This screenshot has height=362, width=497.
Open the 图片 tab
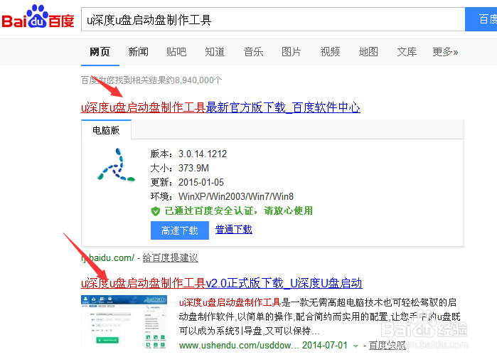(x=292, y=52)
